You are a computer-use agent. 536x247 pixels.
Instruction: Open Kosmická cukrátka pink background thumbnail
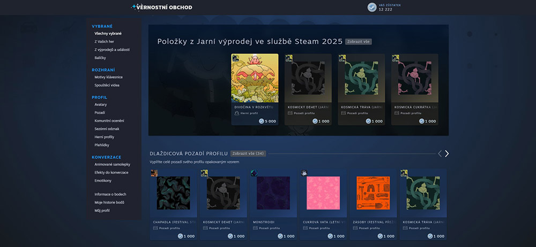coord(415,78)
